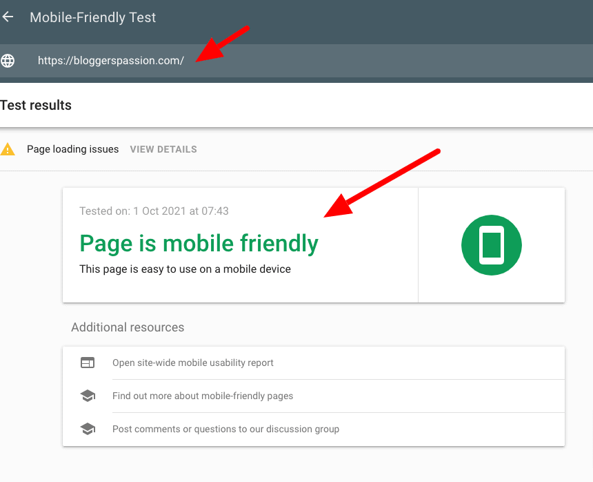
Task: Click the globe icon beside the URL
Action: pyautogui.click(x=7, y=61)
